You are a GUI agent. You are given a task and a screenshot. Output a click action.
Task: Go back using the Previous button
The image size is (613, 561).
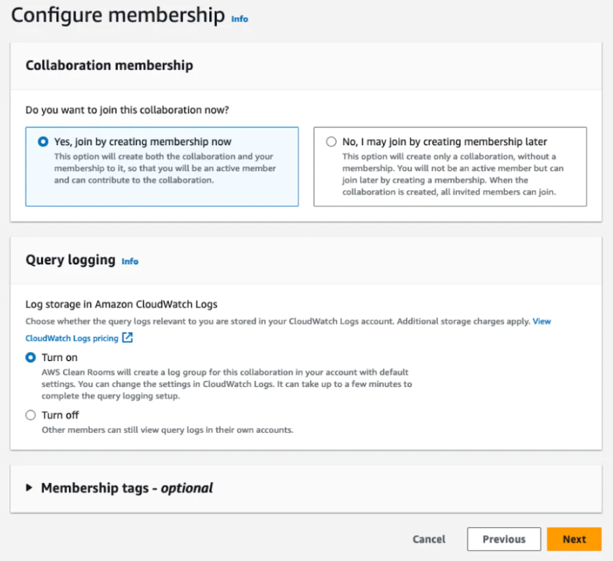click(x=504, y=539)
